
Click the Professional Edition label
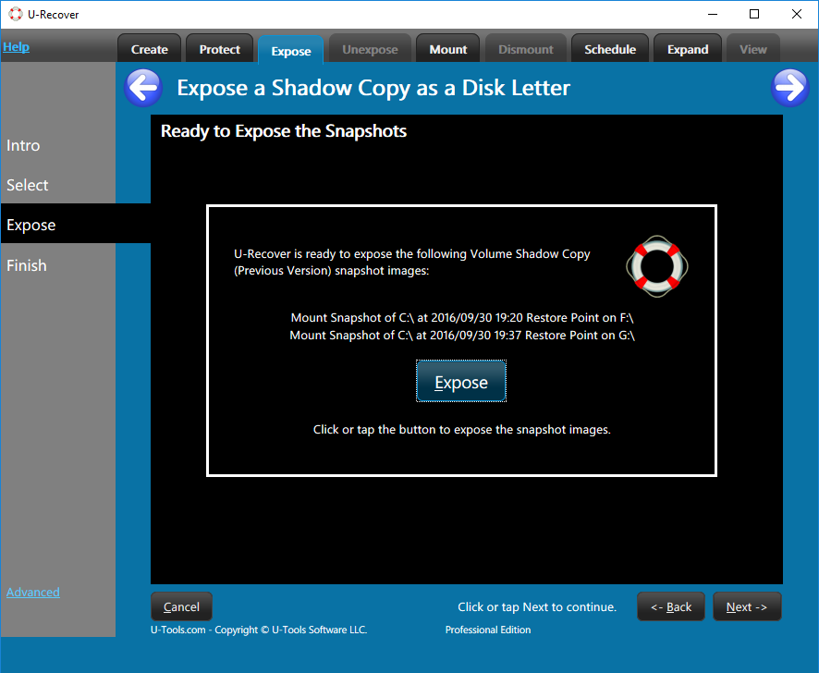click(488, 630)
